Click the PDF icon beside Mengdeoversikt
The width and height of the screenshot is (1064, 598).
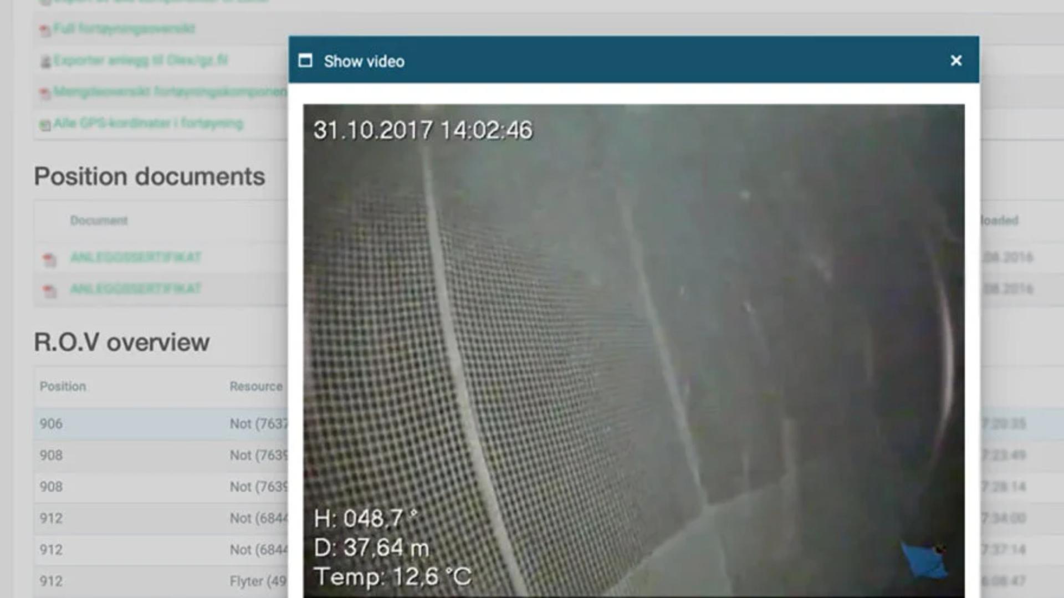click(x=45, y=93)
